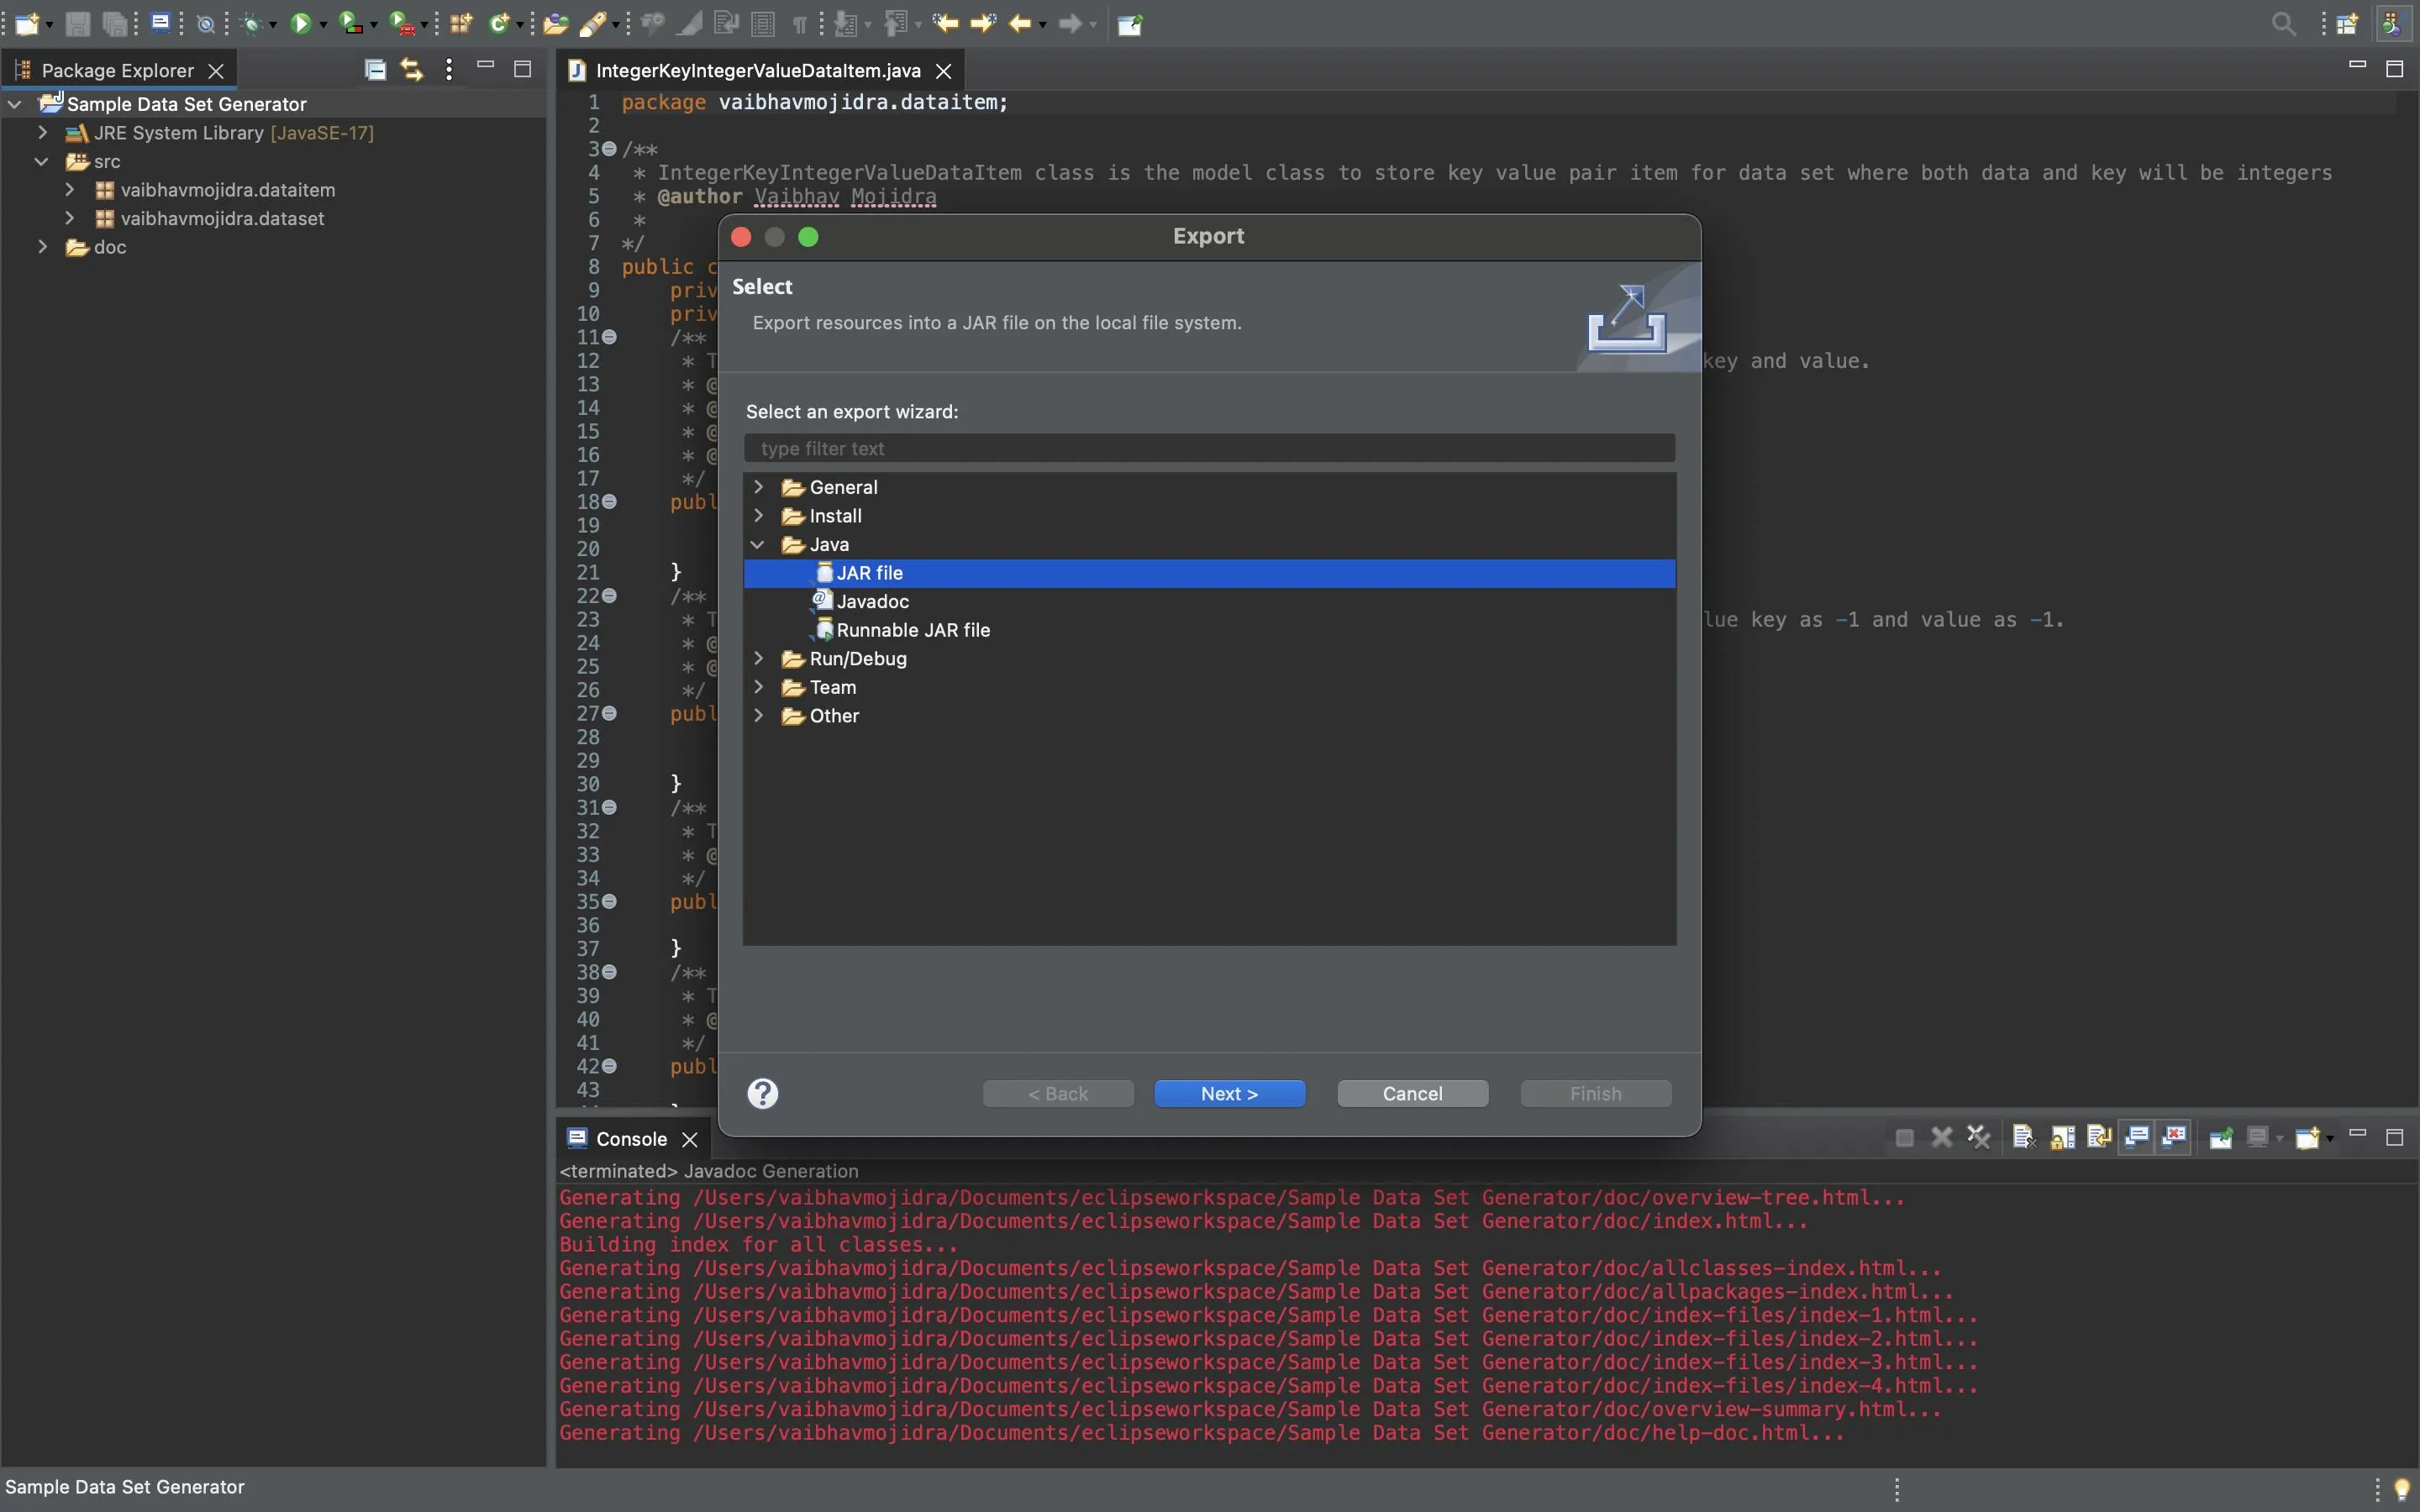Image resolution: width=2420 pixels, height=1512 pixels.
Task: Toggle Scroll Lock in Console toolbar
Action: point(2062,1137)
